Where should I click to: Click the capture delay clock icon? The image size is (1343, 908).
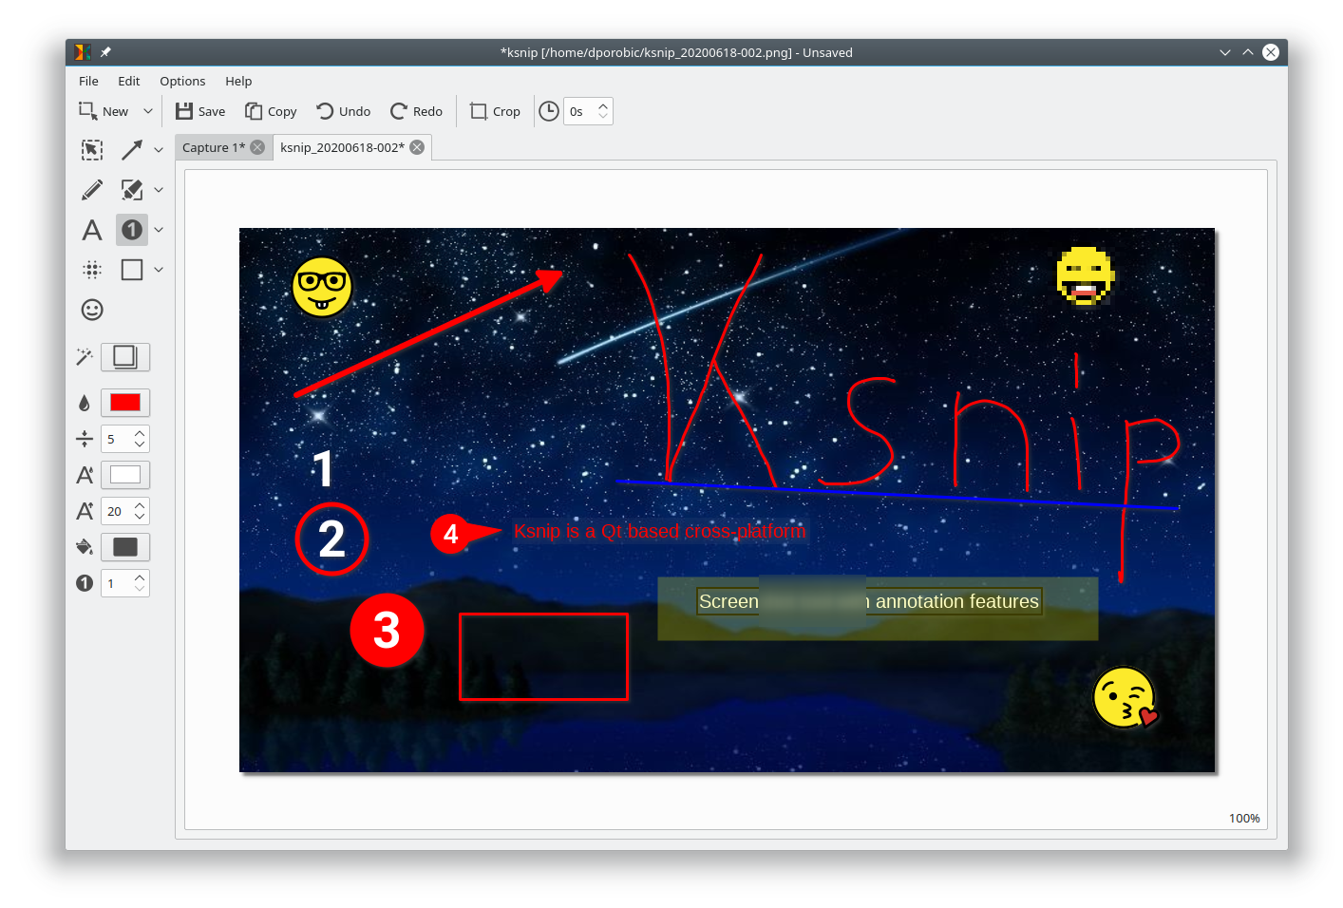coord(549,111)
